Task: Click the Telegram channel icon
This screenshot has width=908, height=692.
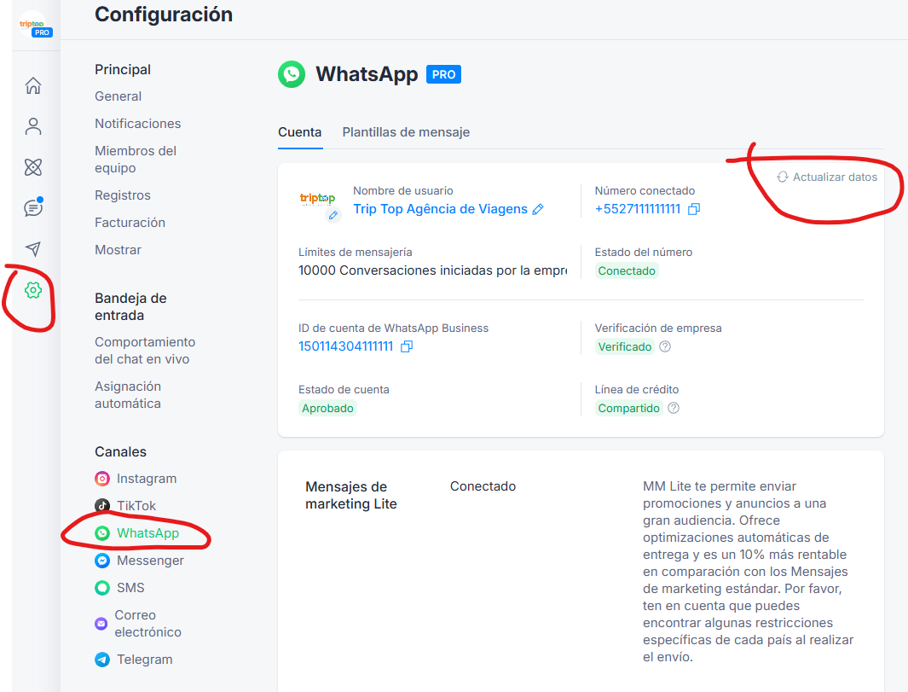Action: pyautogui.click(x=102, y=660)
